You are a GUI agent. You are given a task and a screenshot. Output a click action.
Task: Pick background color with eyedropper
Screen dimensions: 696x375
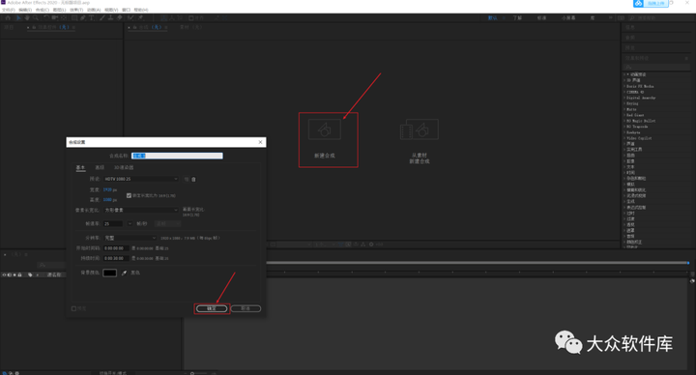pos(124,273)
